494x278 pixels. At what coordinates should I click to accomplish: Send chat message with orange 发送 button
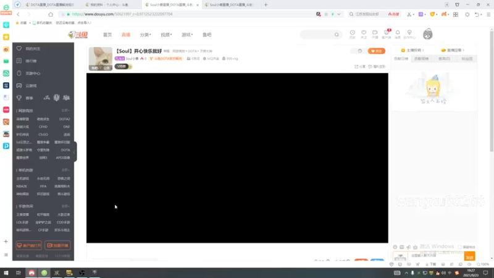pos(469,256)
